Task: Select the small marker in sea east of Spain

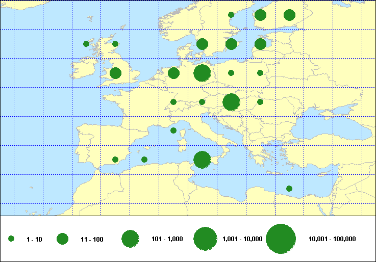Action: pos(144,160)
